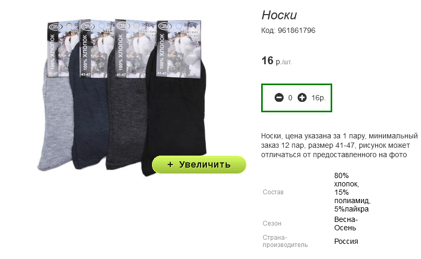Click the quantity value 0
Screen dimensions: 421x259
point(290,98)
